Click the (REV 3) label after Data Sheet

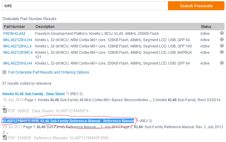pyautogui.click(x=76, y=94)
